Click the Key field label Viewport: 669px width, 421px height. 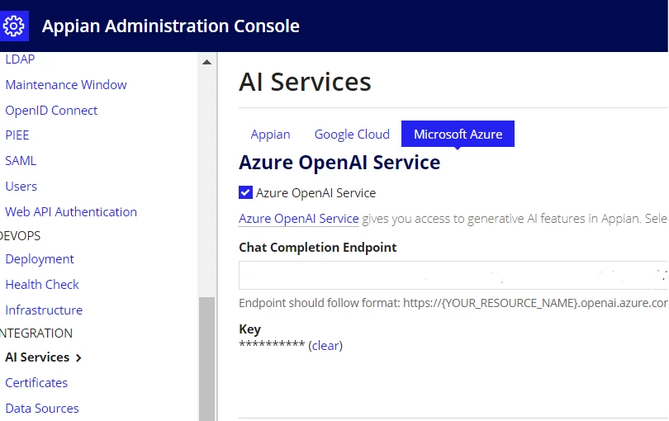249,329
